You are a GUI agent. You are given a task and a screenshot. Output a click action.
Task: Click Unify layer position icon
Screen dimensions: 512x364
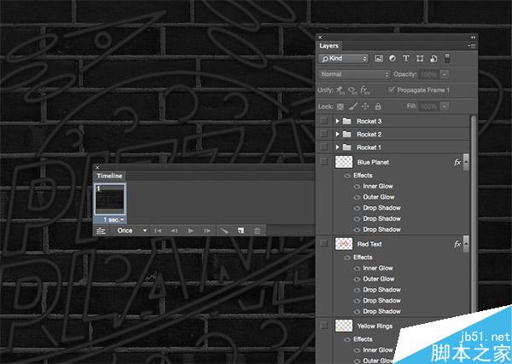click(x=340, y=90)
